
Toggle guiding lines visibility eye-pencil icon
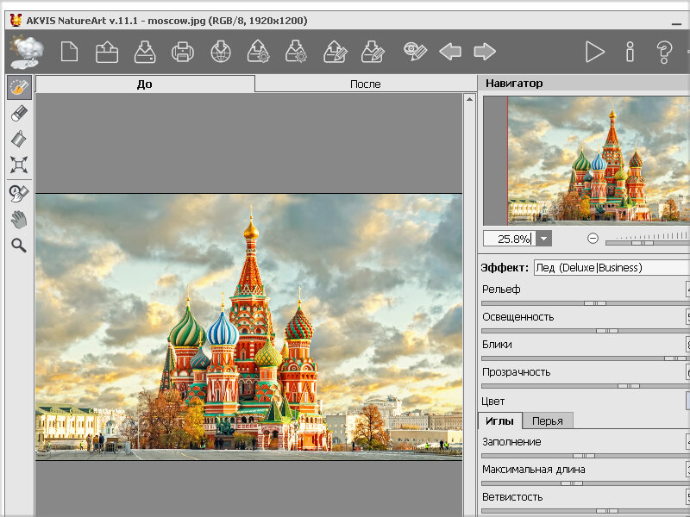pyautogui.click(x=415, y=52)
